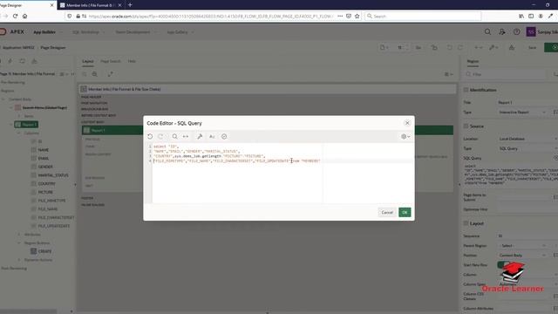Reload the browser page

[x=15, y=16]
